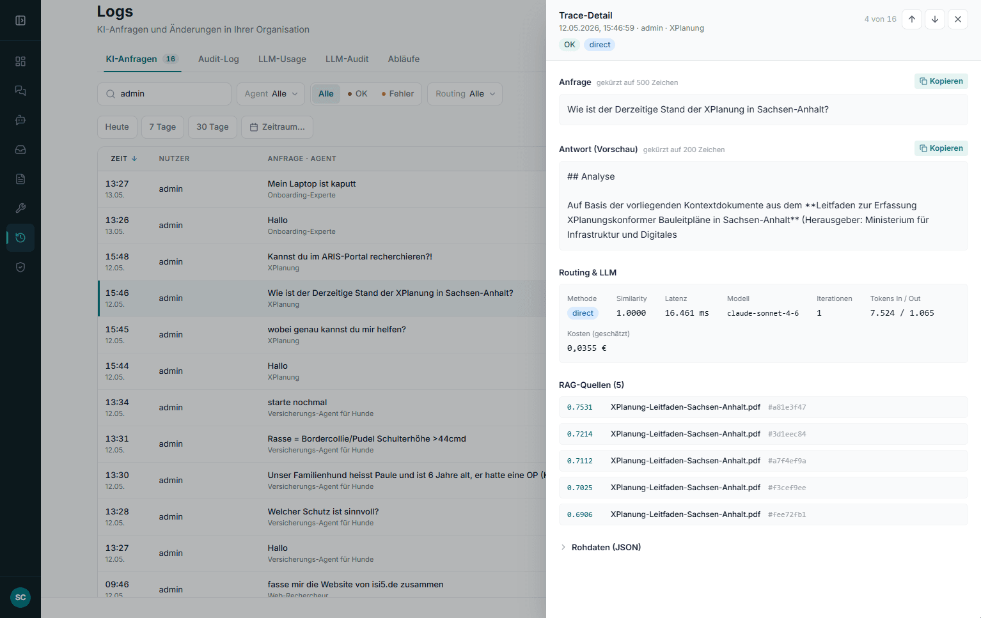
Task: Open the wrench tools icon in the sidebar
Action: [20, 208]
